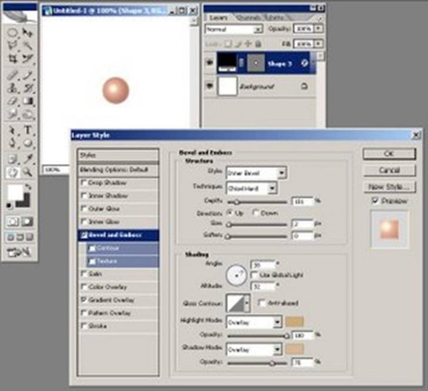
Task: Select the Blur tool
Action: click(x=12, y=114)
